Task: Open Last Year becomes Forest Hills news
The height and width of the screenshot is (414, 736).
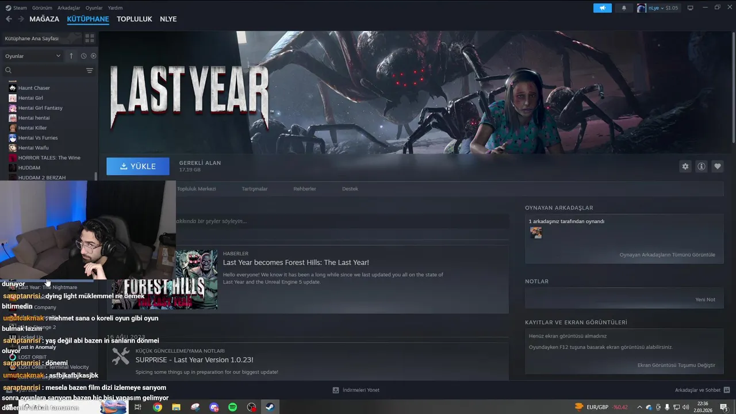Action: click(x=296, y=262)
